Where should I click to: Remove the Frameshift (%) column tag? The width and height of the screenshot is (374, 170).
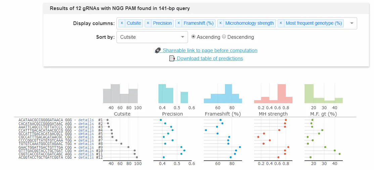(x=179, y=23)
